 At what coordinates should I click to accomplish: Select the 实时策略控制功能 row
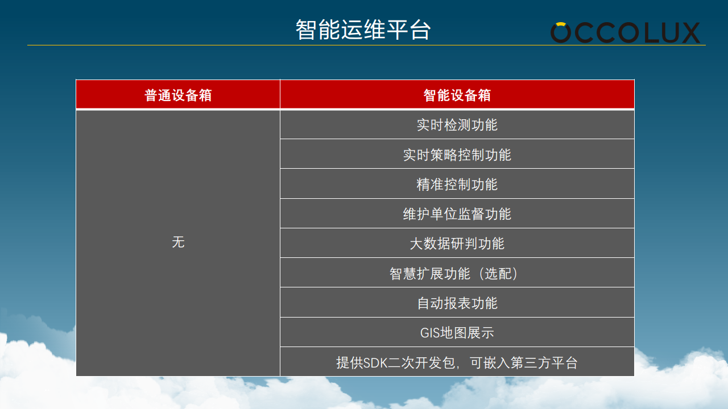(457, 154)
